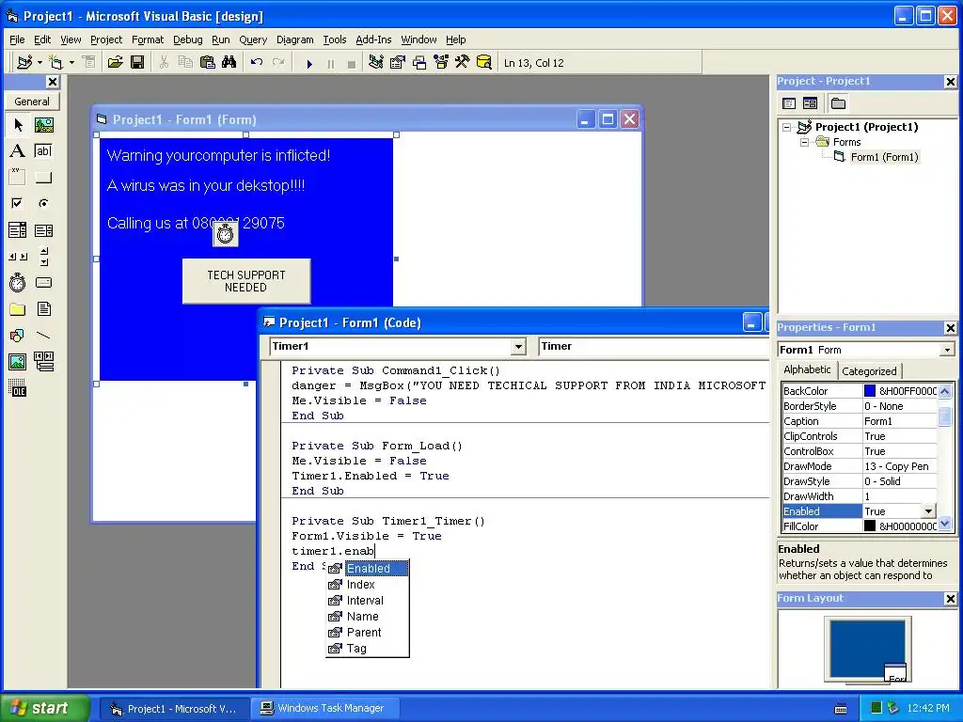
Task: Open the Debug menu
Action: 188,39
